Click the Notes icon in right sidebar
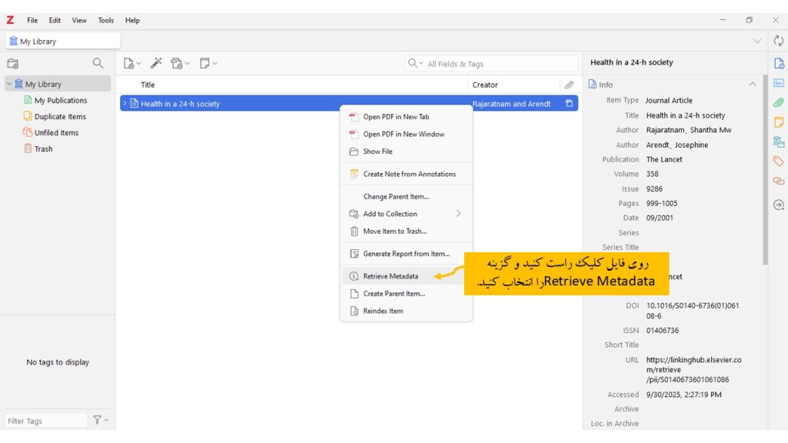Image resolution: width=788 pixels, height=443 pixels. click(778, 122)
